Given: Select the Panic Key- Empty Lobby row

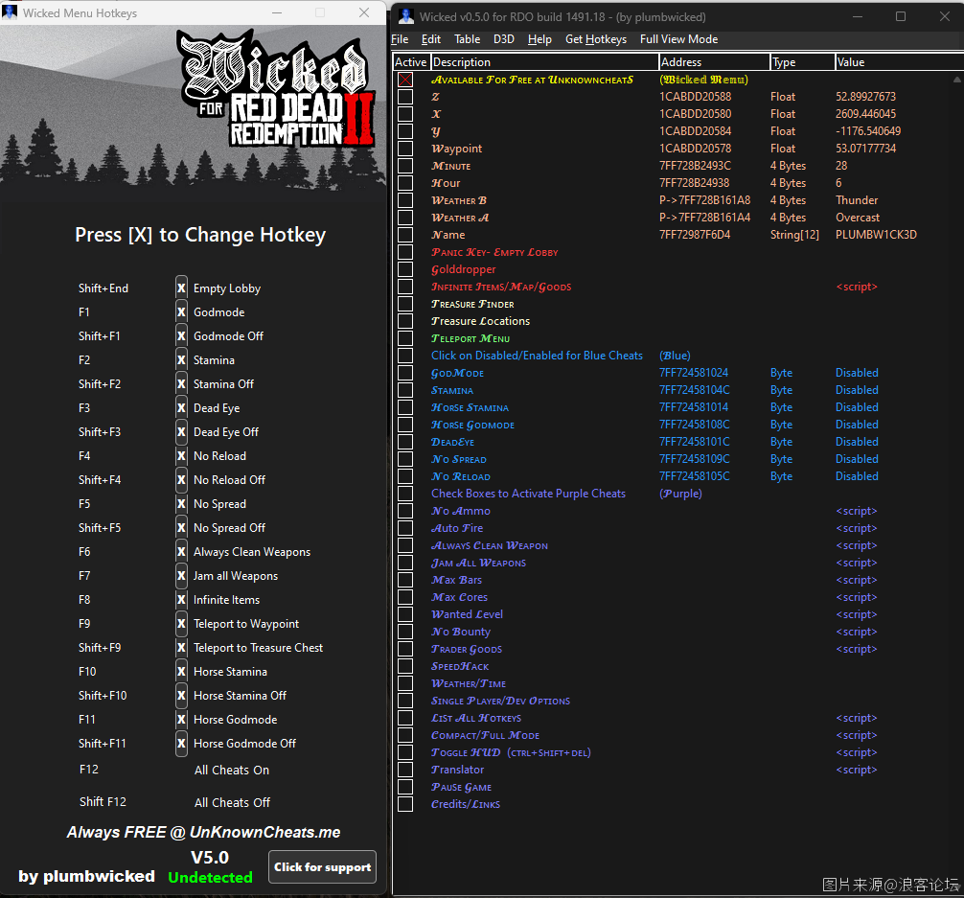Looking at the screenshot, I should (x=494, y=252).
